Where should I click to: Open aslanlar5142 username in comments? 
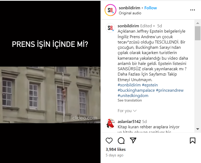point(129,122)
